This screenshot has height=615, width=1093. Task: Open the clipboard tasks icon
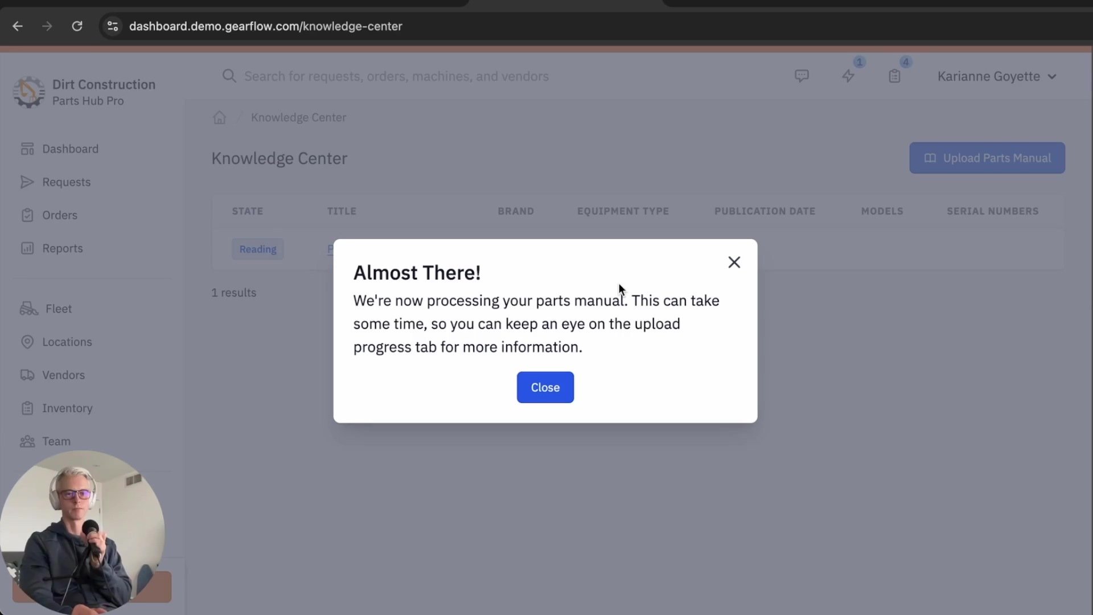[894, 76]
